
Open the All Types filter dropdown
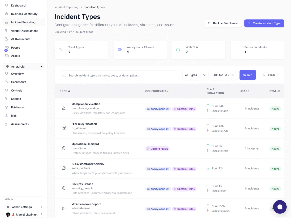[x=195, y=75]
